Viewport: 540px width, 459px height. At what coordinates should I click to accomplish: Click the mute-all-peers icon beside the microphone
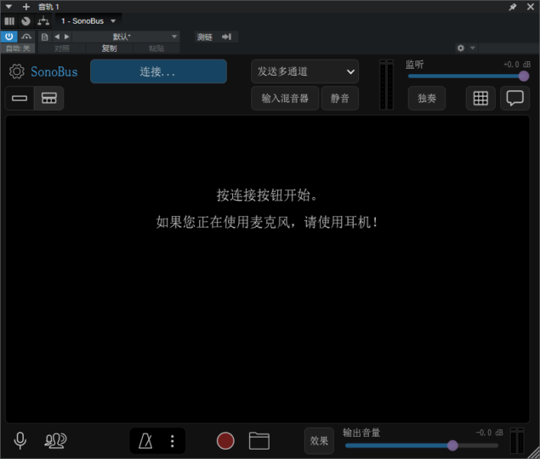(x=56, y=440)
